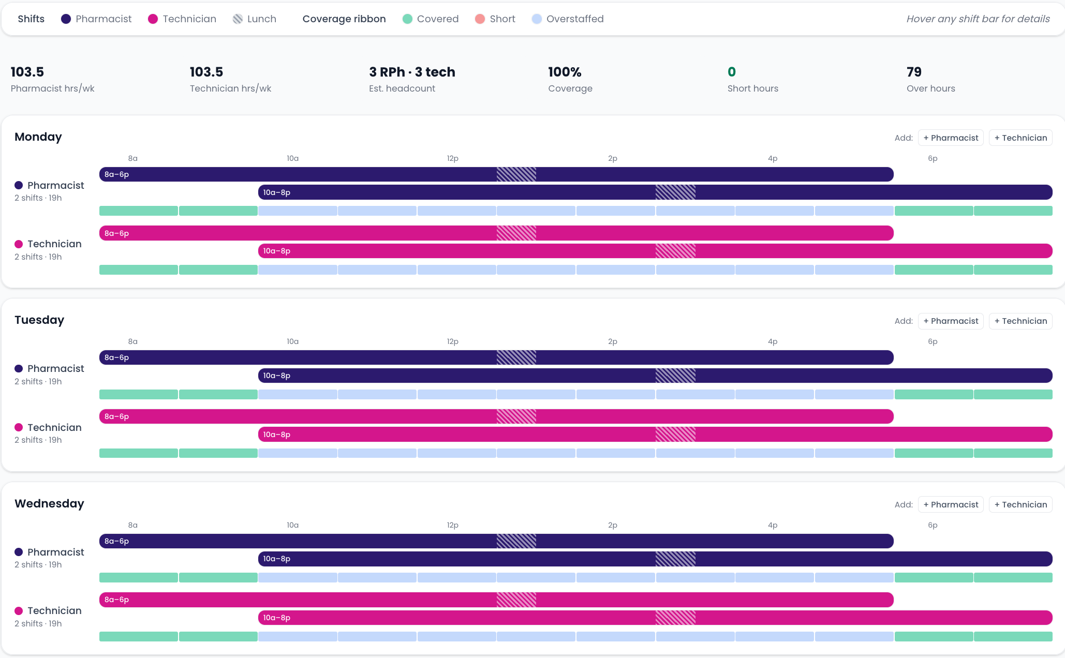
Task: Click the 103.5 Pharmacist hrs/wk stat
Action: pyautogui.click(x=52, y=79)
